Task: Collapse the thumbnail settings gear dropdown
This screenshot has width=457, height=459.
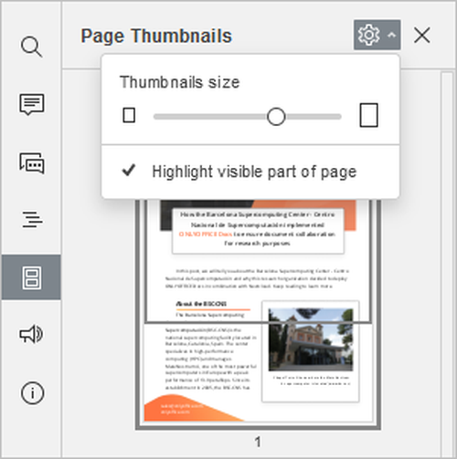Action: point(377,35)
